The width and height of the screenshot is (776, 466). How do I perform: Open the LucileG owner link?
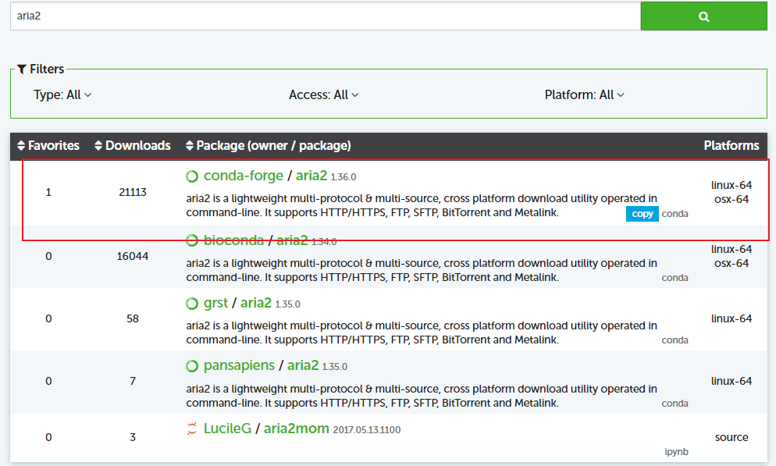click(x=228, y=429)
